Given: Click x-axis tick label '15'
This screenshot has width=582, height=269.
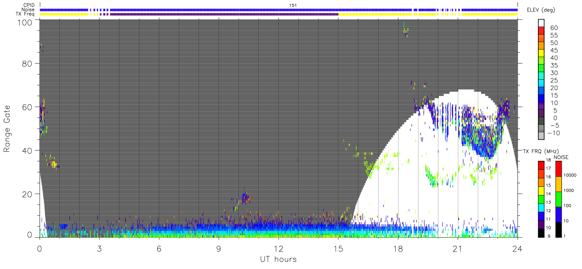Looking at the screenshot, I should pos(338,249).
